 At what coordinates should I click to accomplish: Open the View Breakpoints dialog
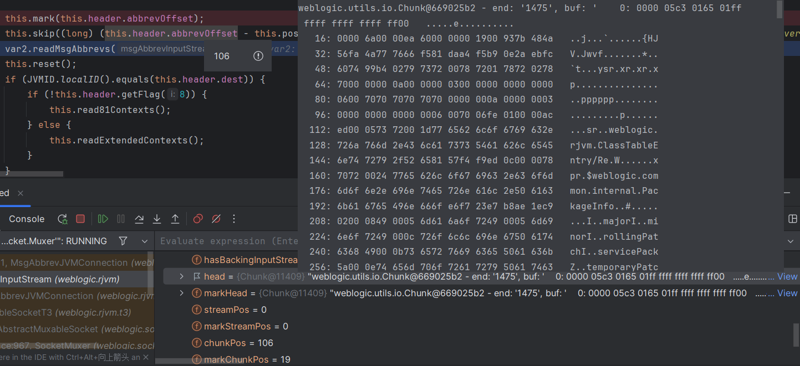198,219
